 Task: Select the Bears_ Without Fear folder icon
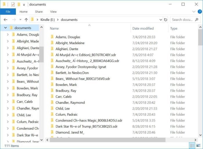point(52,78)
